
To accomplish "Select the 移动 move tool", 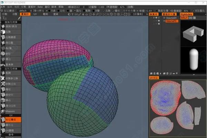I will pyautogui.click(x=11, y=100).
